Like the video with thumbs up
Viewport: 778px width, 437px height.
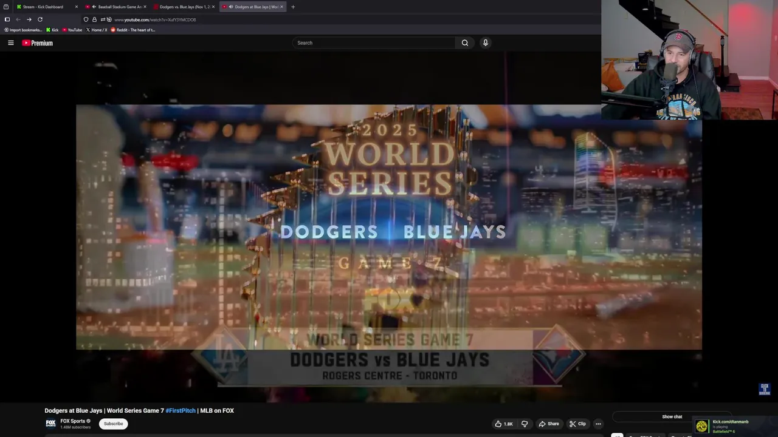(x=504, y=424)
